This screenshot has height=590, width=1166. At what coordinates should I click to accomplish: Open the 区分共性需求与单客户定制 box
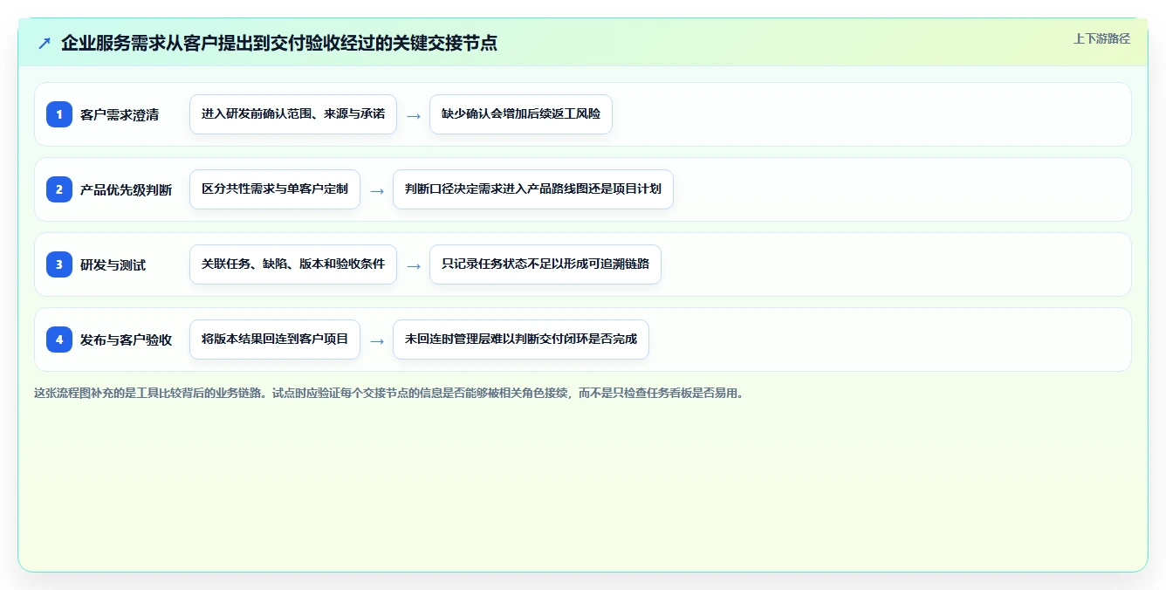pyautogui.click(x=275, y=189)
